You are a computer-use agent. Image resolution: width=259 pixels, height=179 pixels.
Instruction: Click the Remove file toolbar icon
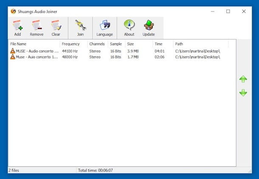tap(37, 28)
